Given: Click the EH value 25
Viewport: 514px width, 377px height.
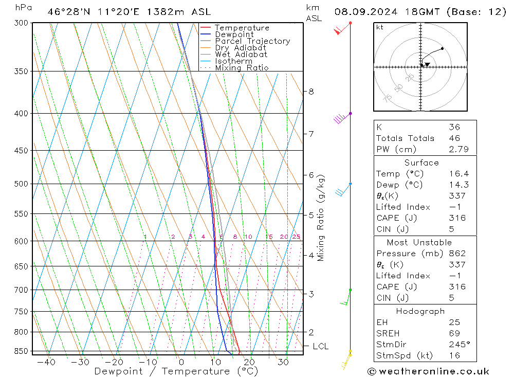Looking at the screenshot, I should [454, 322].
